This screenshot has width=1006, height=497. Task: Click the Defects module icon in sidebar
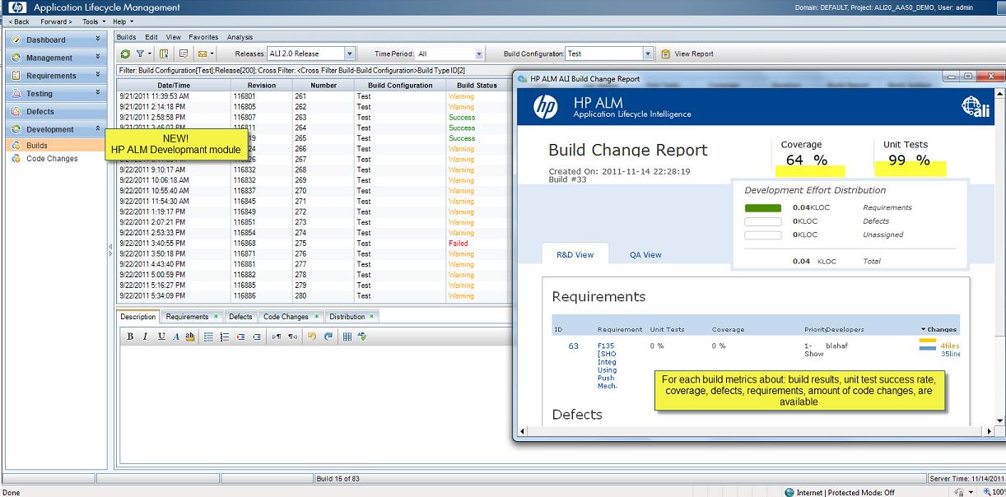tap(16, 111)
